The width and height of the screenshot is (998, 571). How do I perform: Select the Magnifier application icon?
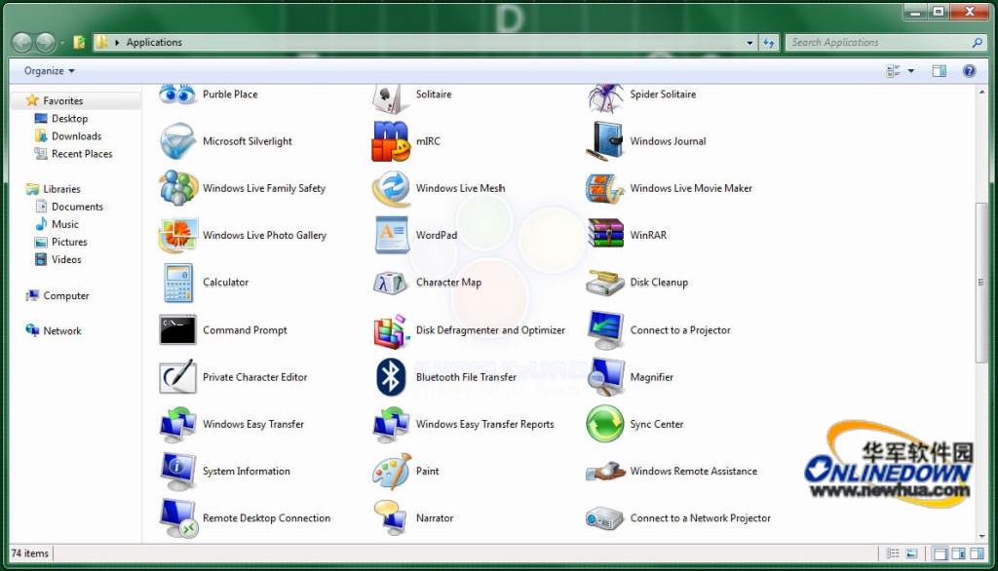pos(605,377)
